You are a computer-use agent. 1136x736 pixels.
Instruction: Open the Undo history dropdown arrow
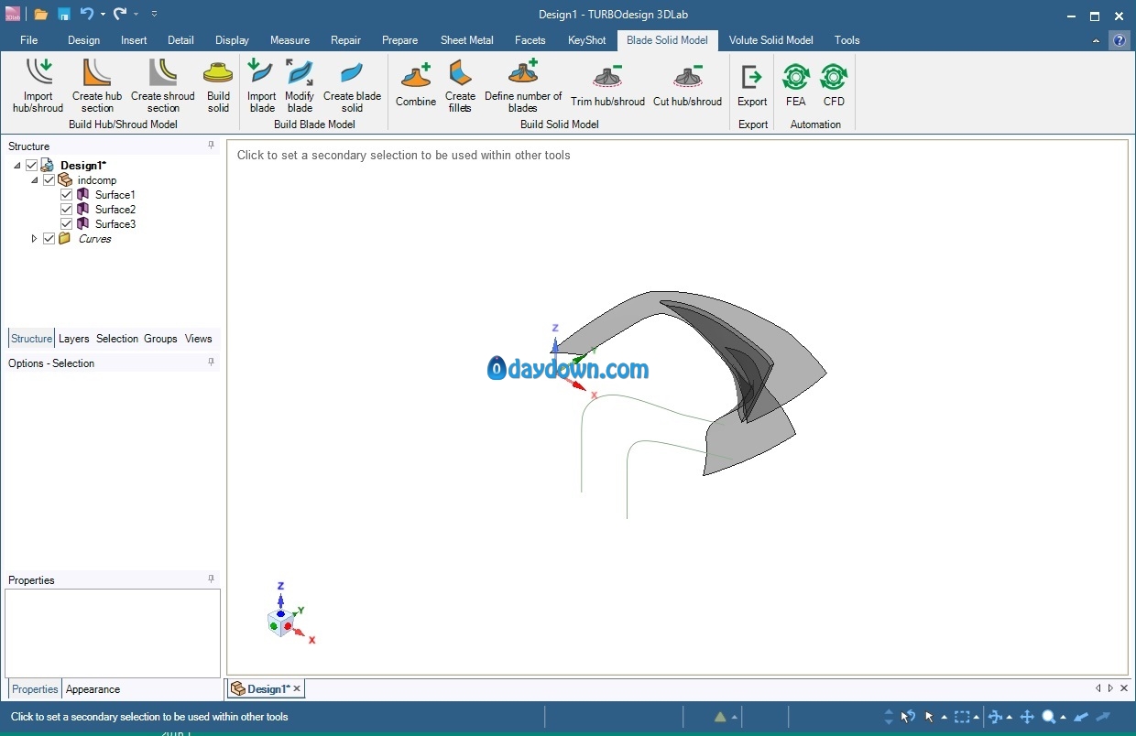103,15
